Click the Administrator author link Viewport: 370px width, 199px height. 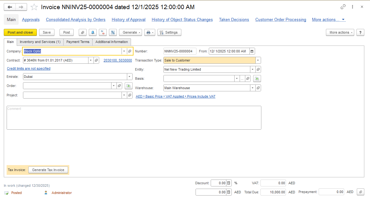(x=62, y=193)
